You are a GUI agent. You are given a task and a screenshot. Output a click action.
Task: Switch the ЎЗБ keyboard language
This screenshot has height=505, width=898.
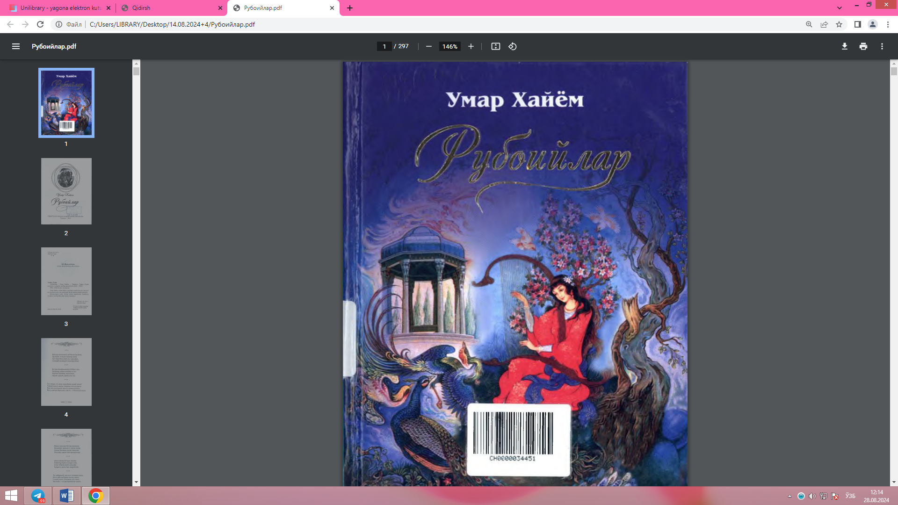(x=850, y=496)
